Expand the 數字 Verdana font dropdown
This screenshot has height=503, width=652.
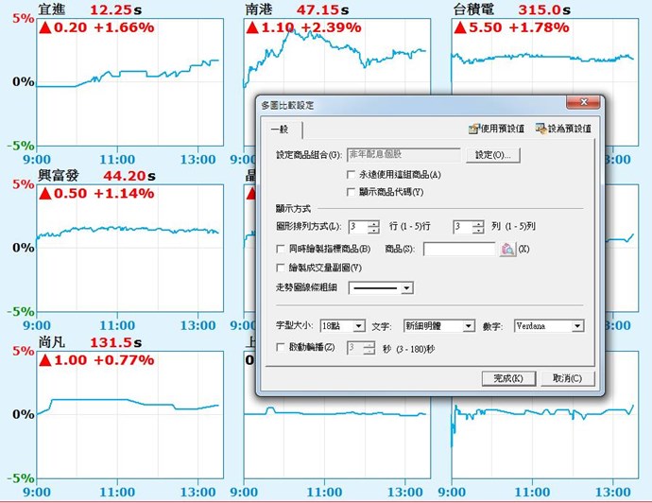577,326
